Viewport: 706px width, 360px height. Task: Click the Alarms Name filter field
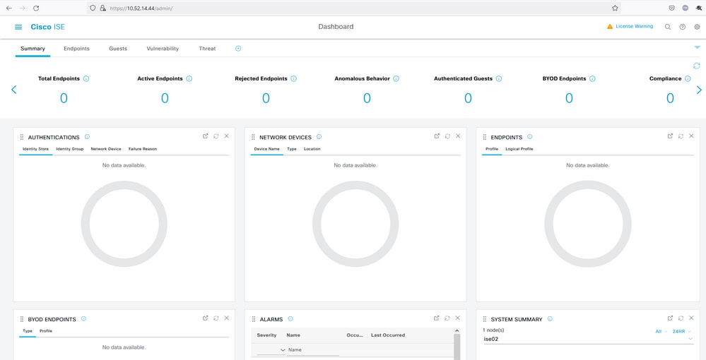pos(313,350)
